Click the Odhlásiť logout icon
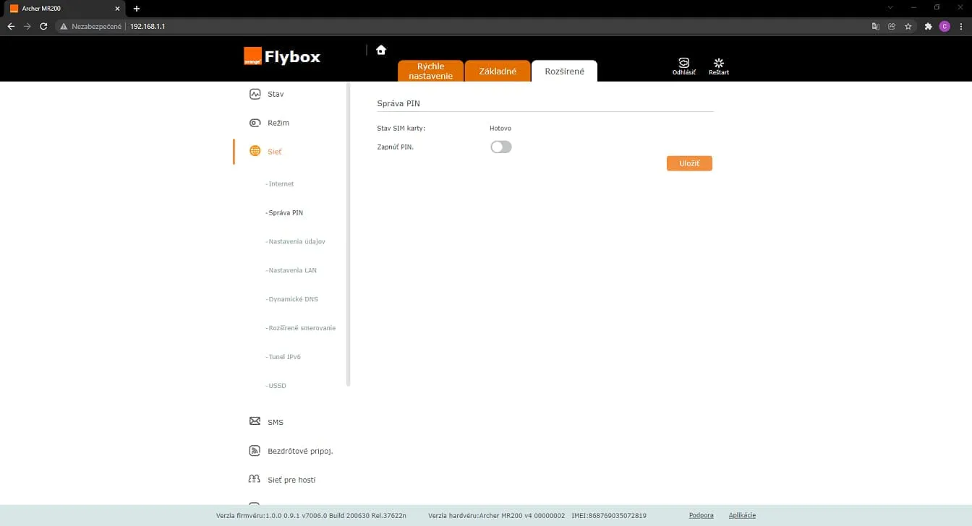Viewport: 972px width, 526px height. [683, 63]
